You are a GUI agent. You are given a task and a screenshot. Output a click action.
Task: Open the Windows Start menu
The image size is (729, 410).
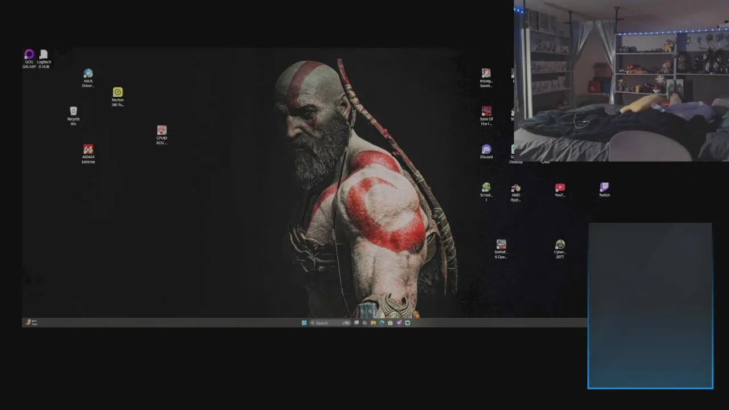click(x=304, y=323)
